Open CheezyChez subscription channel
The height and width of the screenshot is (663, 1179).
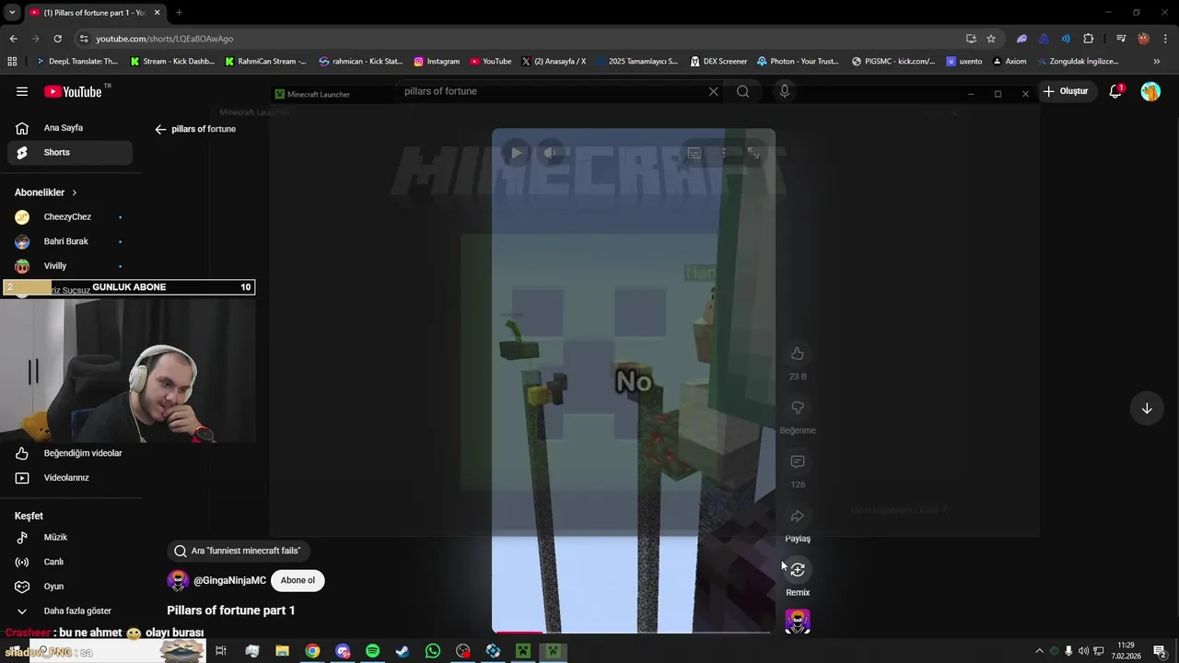(70, 217)
